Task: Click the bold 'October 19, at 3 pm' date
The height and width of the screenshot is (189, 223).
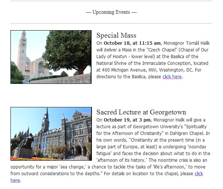Action: pos(127,120)
